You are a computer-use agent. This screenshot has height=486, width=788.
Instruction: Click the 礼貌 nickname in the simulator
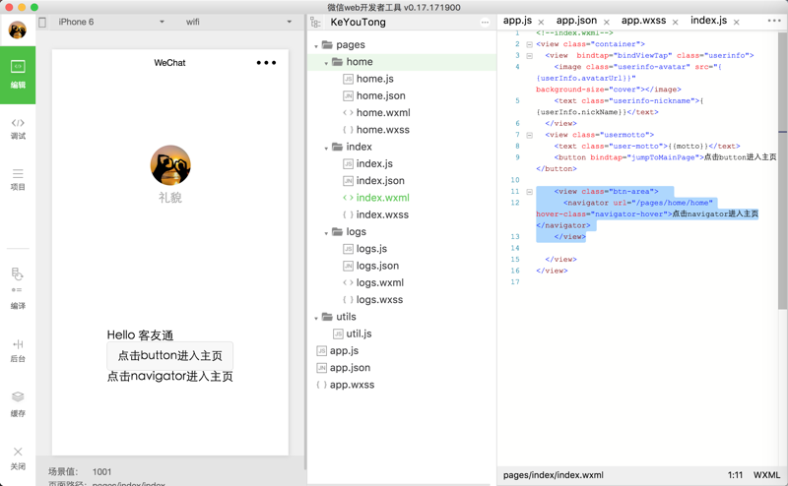coord(170,198)
